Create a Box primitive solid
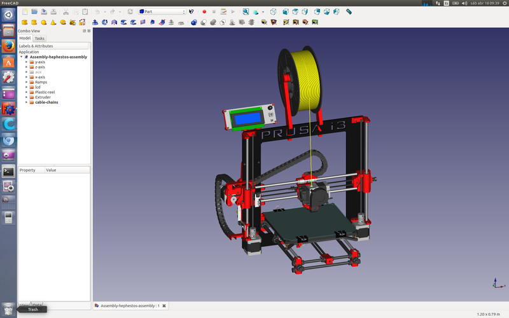This screenshot has width=509, height=318. click(x=25, y=22)
